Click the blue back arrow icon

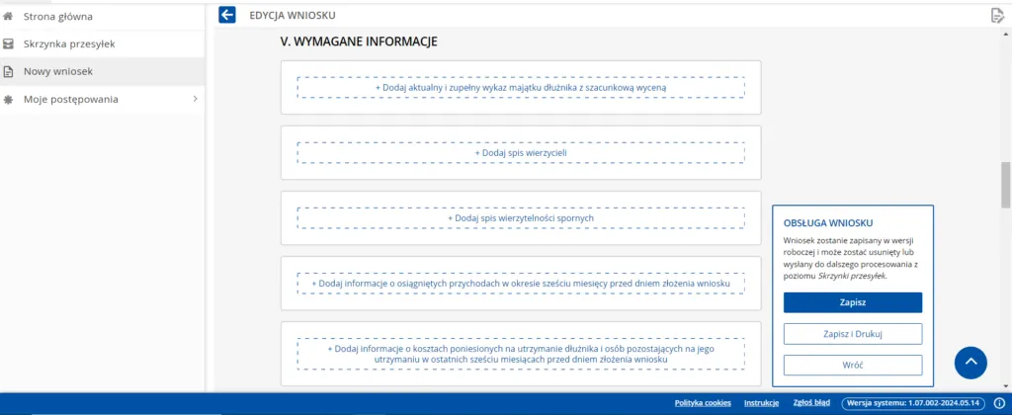click(226, 15)
